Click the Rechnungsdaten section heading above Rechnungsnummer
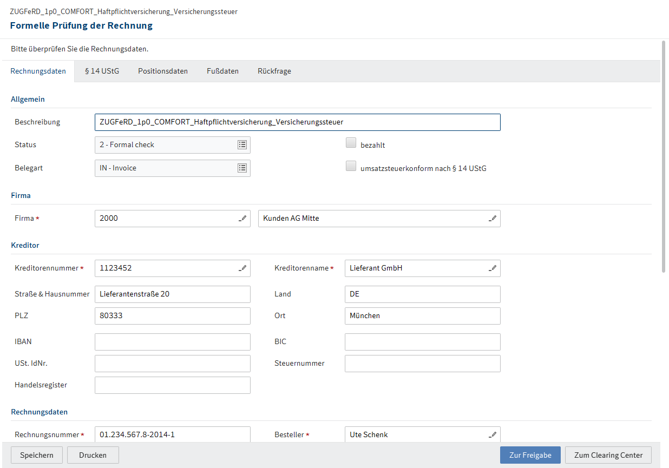This screenshot has width=669, height=468. (x=39, y=412)
